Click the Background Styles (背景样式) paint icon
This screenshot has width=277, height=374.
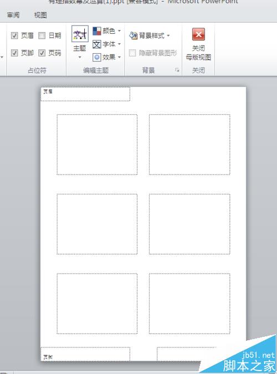(x=133, y=35)
